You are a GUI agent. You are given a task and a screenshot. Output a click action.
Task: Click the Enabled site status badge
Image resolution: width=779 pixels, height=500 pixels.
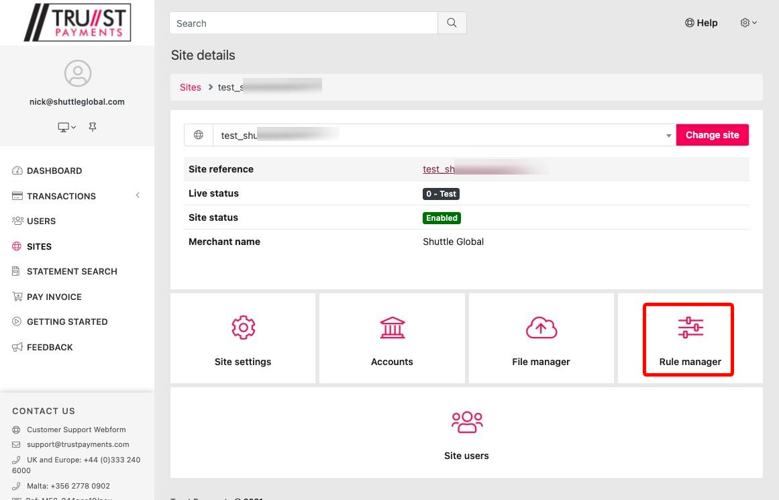pos(442,217)
